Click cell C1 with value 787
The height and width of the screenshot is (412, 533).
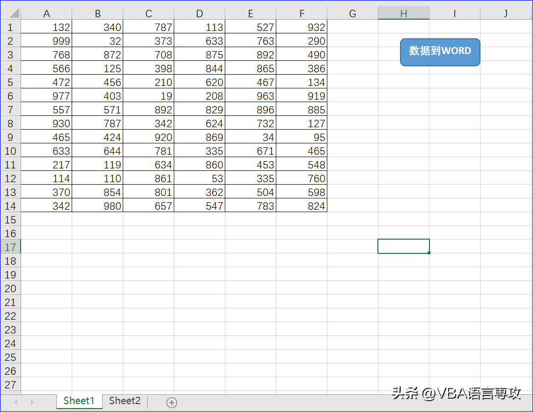149,27
